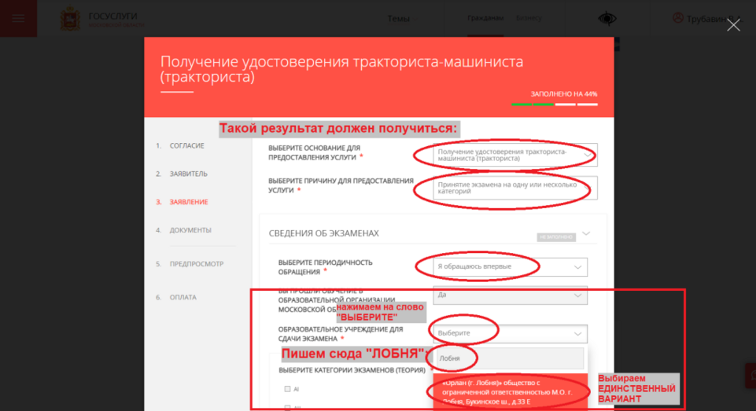Switch to the Предпросмотр step
The width and height of the screenshot is (756, 411).
(x=196, y=264)
